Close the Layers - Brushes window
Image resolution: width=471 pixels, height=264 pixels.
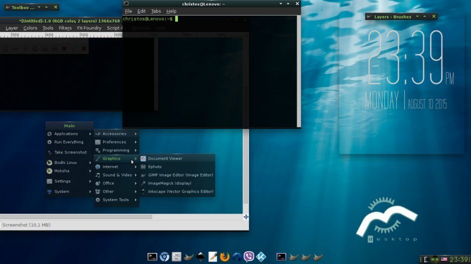point(434,16)
